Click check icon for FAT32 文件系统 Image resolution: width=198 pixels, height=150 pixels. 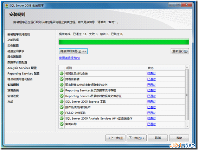(x=62, y=113)
